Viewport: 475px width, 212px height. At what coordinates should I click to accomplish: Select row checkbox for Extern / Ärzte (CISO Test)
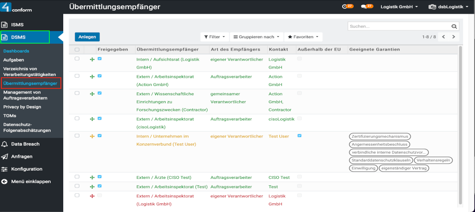tap(77, 177)
